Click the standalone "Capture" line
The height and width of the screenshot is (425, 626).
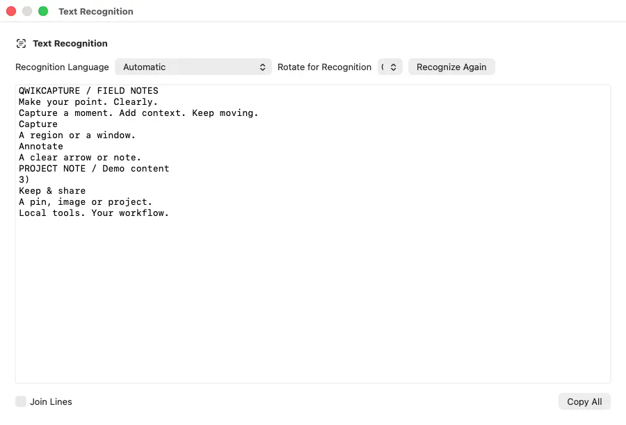pos(38,124)
